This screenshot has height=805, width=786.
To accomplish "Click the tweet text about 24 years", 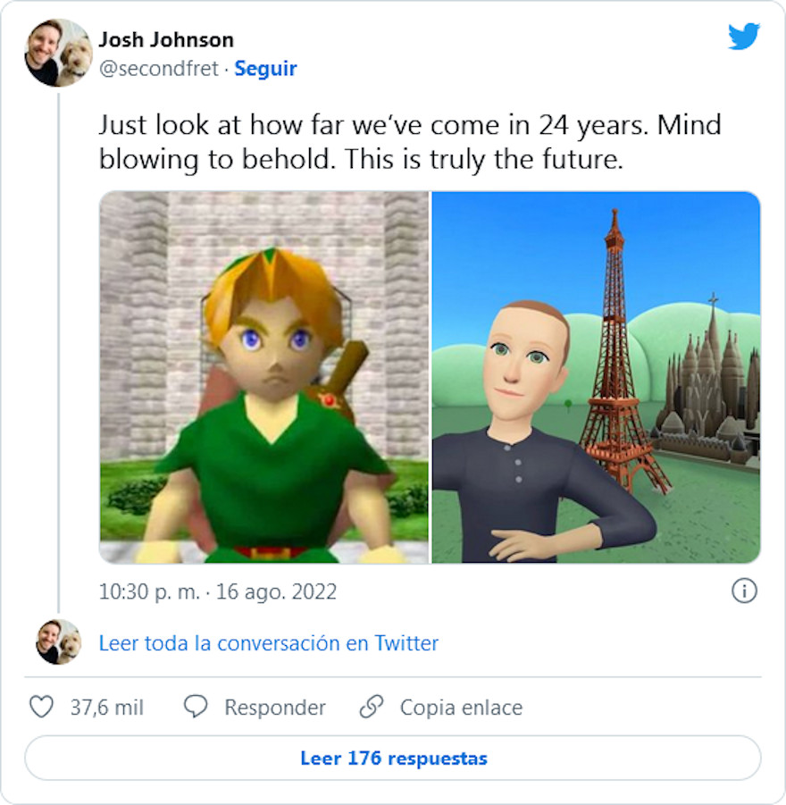I will coord(409,142).
